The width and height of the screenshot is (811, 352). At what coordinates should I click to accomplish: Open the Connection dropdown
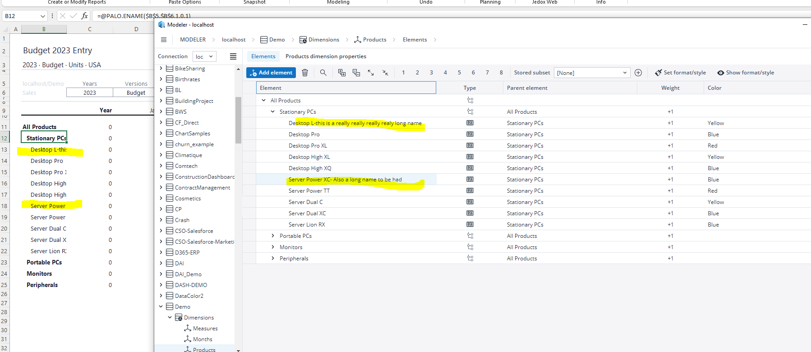pos(204,56)
